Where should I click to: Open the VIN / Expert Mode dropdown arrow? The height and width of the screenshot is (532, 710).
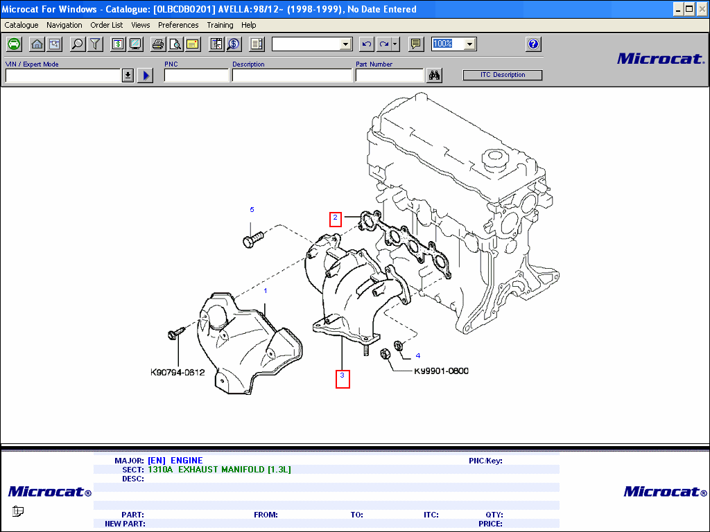click(x=128, y=75)
